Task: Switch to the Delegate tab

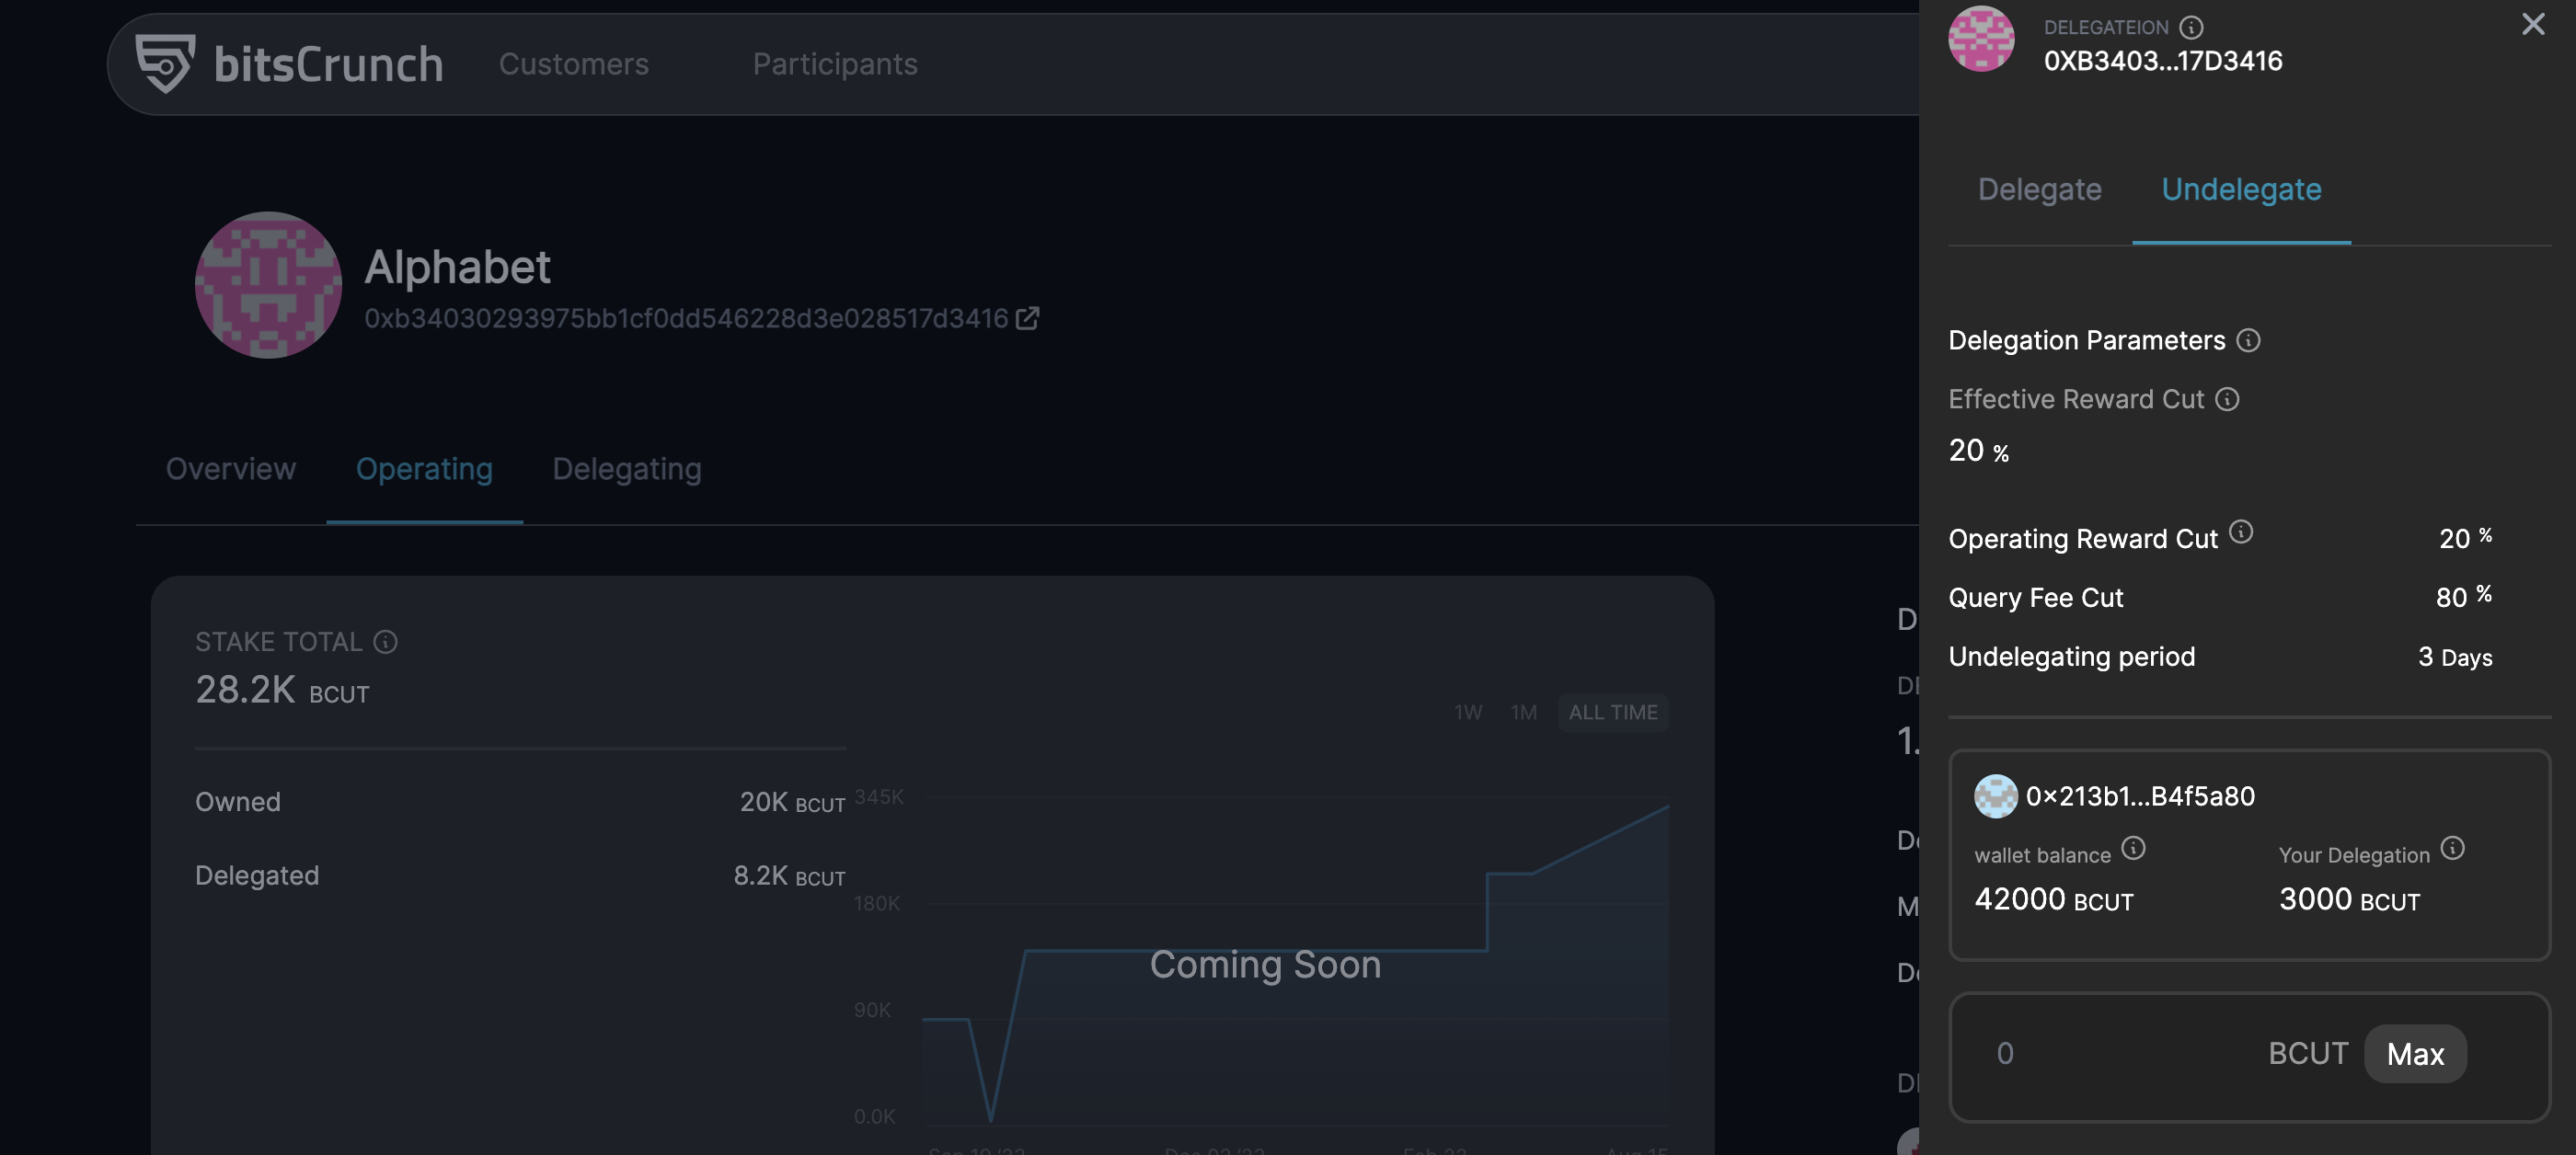Action: tap(2039, 189)
